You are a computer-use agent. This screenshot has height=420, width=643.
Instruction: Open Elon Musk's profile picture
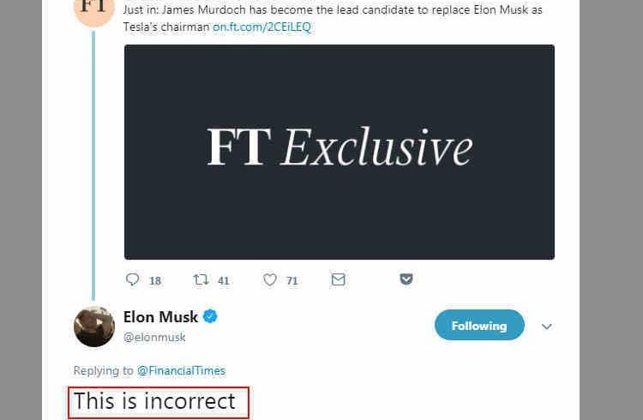tap(94, 327)
